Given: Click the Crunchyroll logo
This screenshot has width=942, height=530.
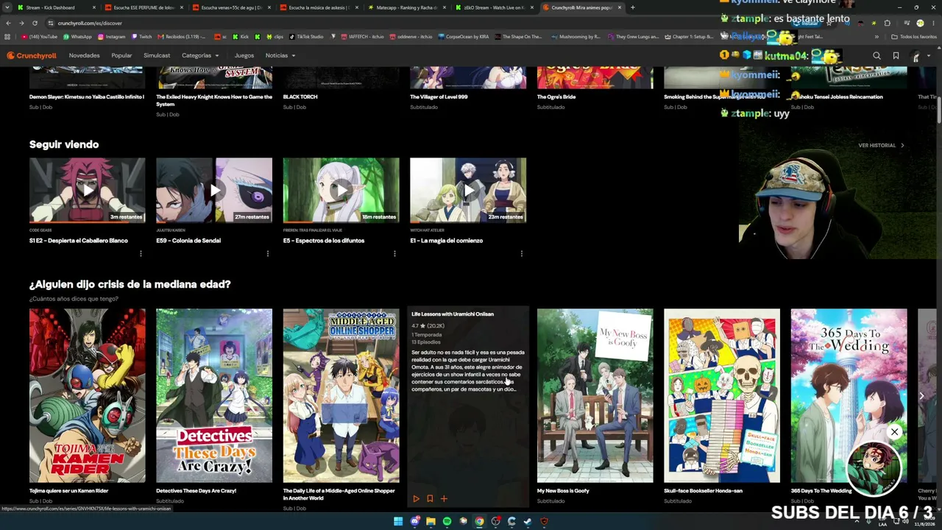Looking at the screenshot, I should click(32, 55).
